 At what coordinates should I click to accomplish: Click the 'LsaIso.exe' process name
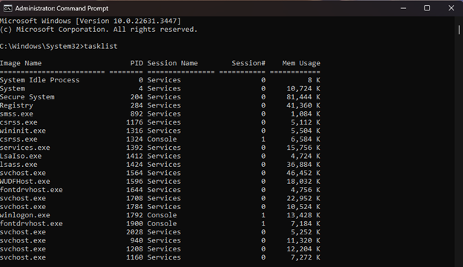(x=21, y=156)
